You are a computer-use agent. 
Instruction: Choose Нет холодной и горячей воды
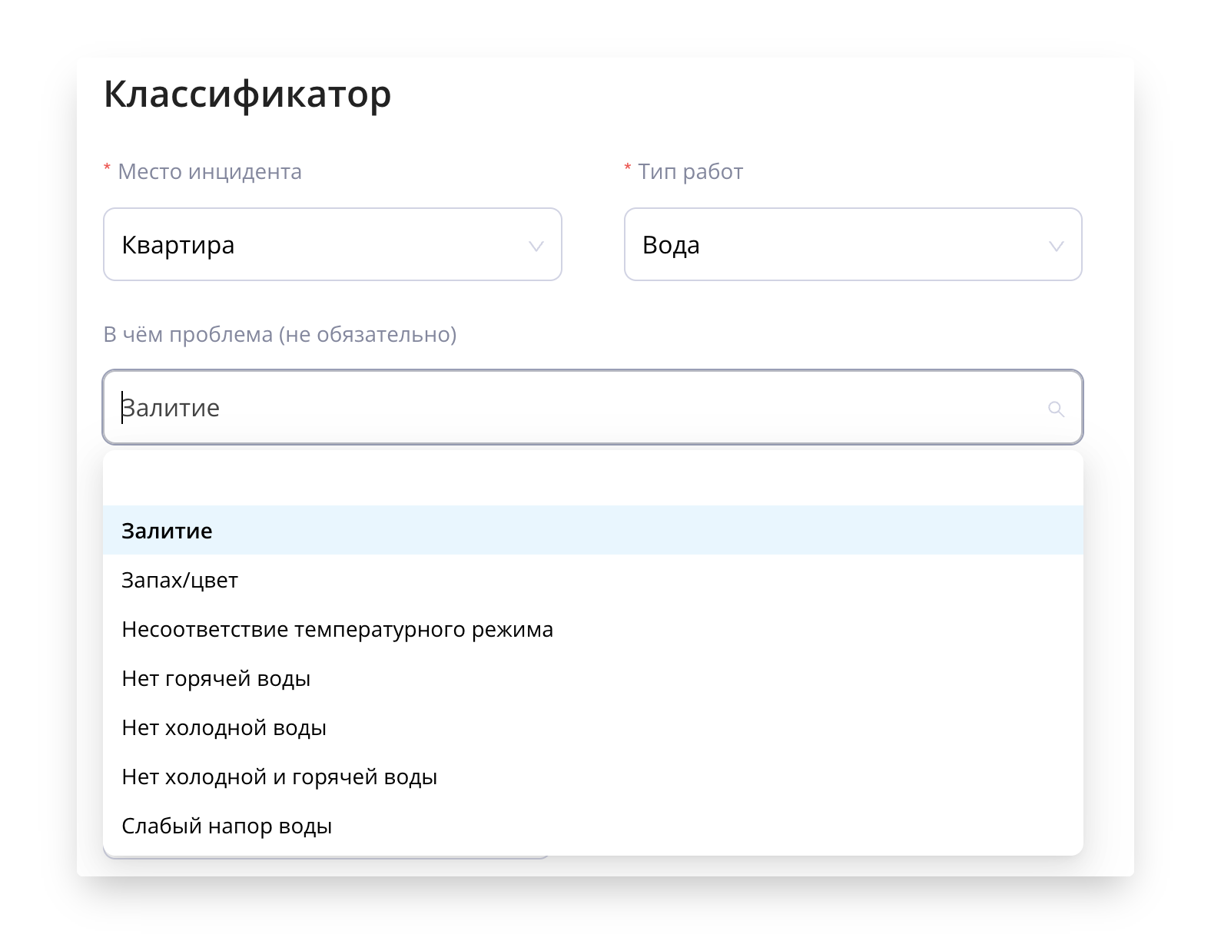[x=279, y=777]
